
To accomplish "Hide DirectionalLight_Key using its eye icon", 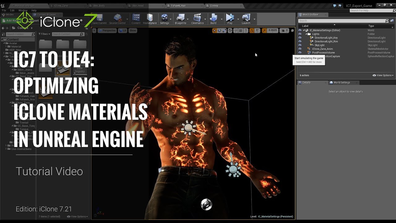I will click(x=300, y=38).
